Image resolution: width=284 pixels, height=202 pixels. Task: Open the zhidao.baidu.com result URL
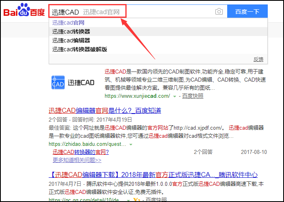[87, 144]
